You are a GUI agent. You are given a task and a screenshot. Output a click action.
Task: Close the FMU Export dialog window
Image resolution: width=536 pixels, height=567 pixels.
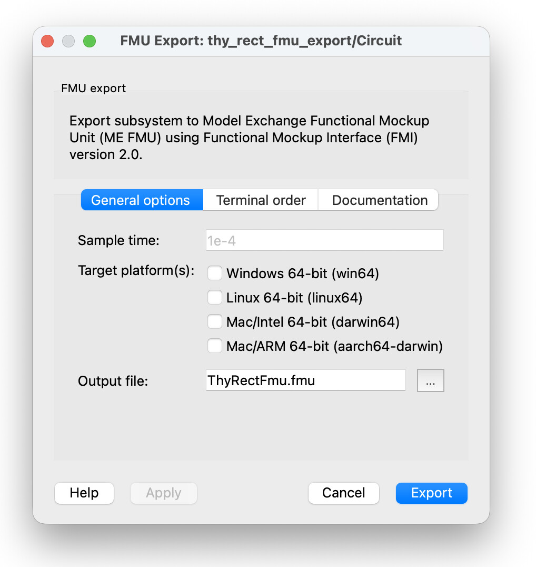(x=48, y=41)
